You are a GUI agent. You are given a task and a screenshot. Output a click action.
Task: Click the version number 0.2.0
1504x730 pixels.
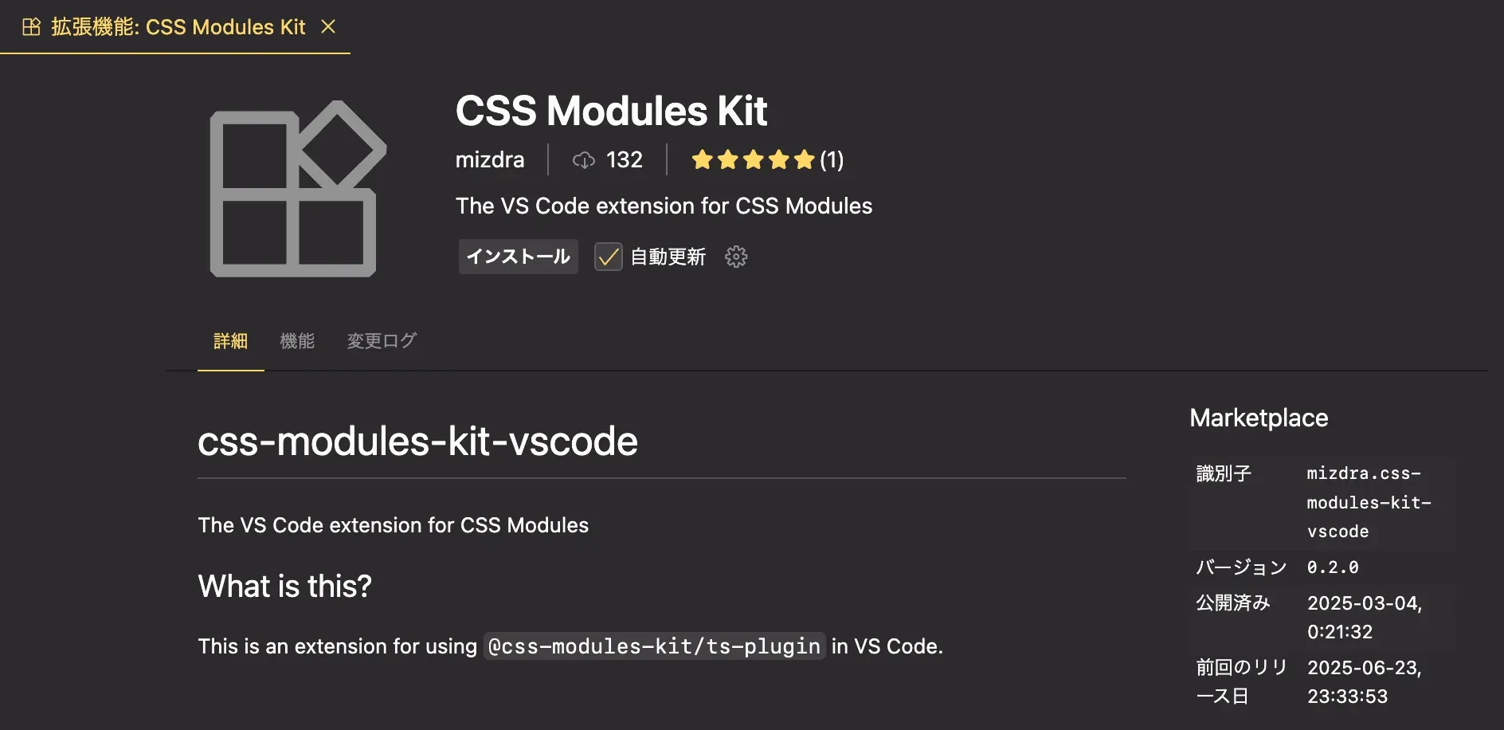[x=1333, y=567]
